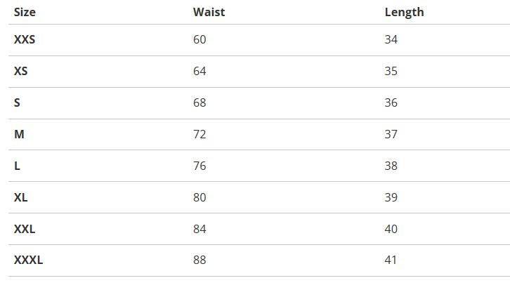Select the XXL size label
510x304 pixels.
coord(25,229)
